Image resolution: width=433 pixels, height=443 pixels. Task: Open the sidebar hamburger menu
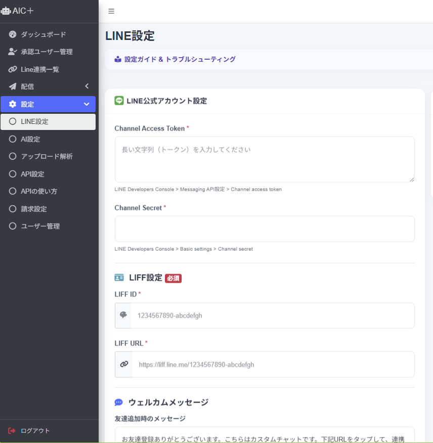[111, 11]
